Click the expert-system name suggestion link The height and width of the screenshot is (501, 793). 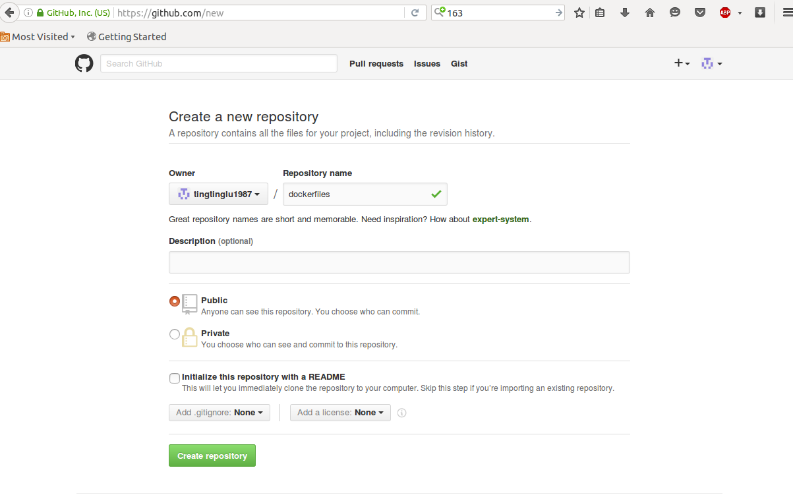tap(500, 220)
